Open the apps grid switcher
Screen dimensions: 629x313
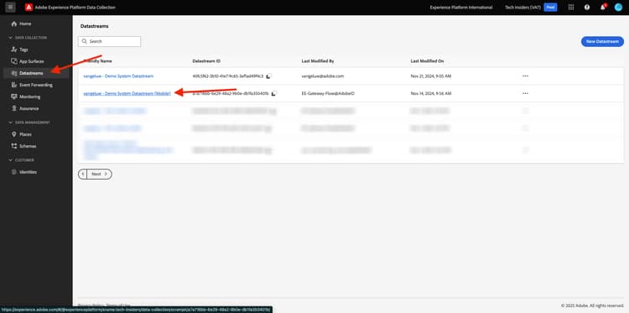pos(571,8)
